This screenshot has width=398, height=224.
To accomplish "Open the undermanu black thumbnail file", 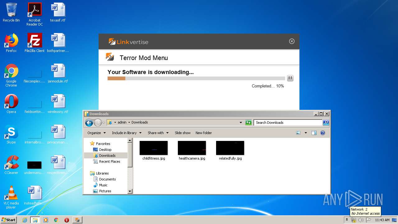I will point(35,167).
